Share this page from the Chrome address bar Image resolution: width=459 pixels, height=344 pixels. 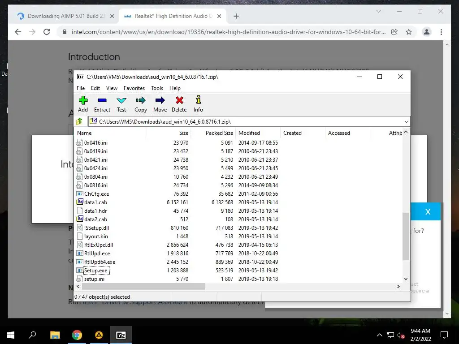(394, 32)
